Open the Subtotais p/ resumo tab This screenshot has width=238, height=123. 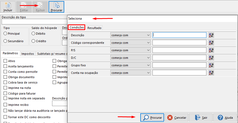[52, 54]
